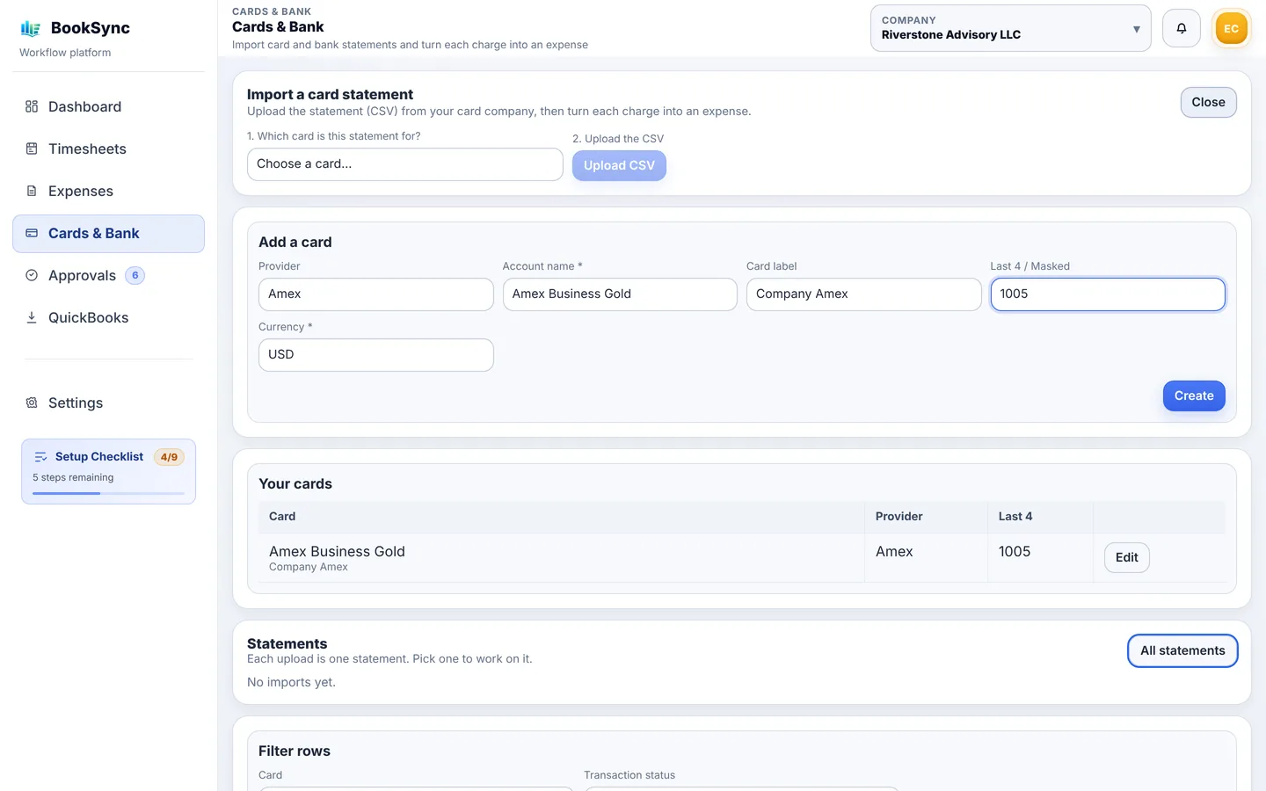Click the Dashboard grid icon
1266x791 pixels.
[x=32, y=106]
